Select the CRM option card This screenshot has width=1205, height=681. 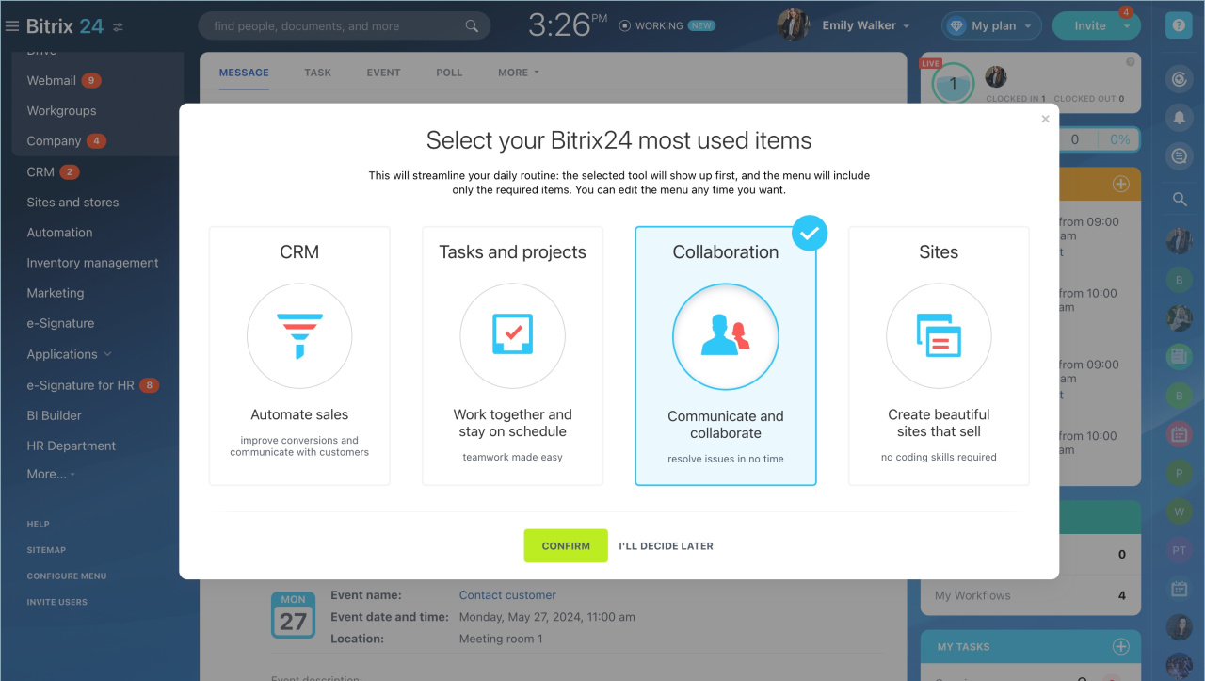pos(299,356)
